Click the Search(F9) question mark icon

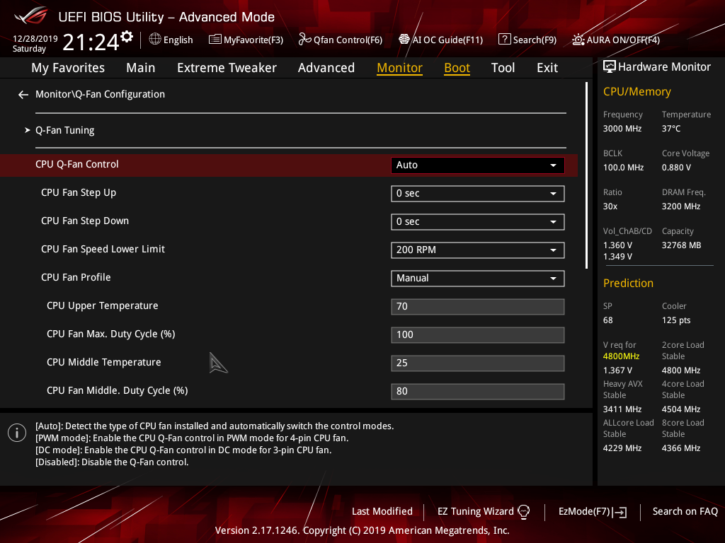click(504, 40)
